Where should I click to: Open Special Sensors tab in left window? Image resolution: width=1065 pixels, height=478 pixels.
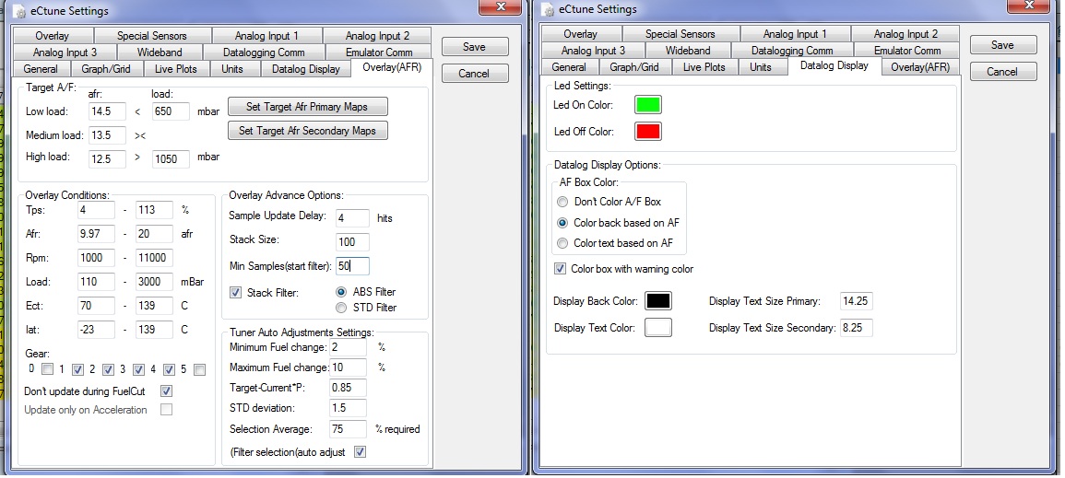(152, 35)
